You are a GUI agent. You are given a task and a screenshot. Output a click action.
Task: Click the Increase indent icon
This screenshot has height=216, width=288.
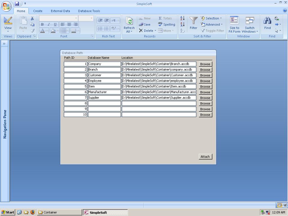click(107, 20)
